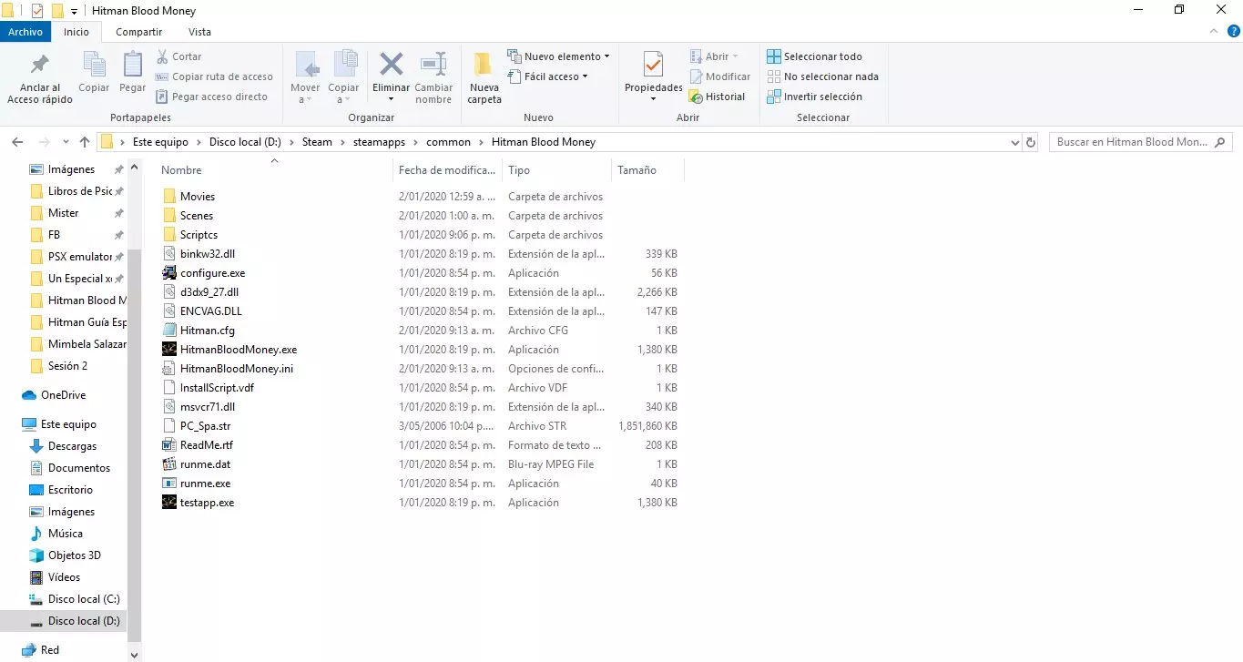Viewport: 1243px width, 662px height.
Task: Click Cambiar nombre rename icon
Action: [x=433, y=77]
